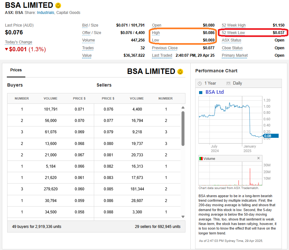Select the Prices tab
289x250 pixels.
[x=16, y=70]
